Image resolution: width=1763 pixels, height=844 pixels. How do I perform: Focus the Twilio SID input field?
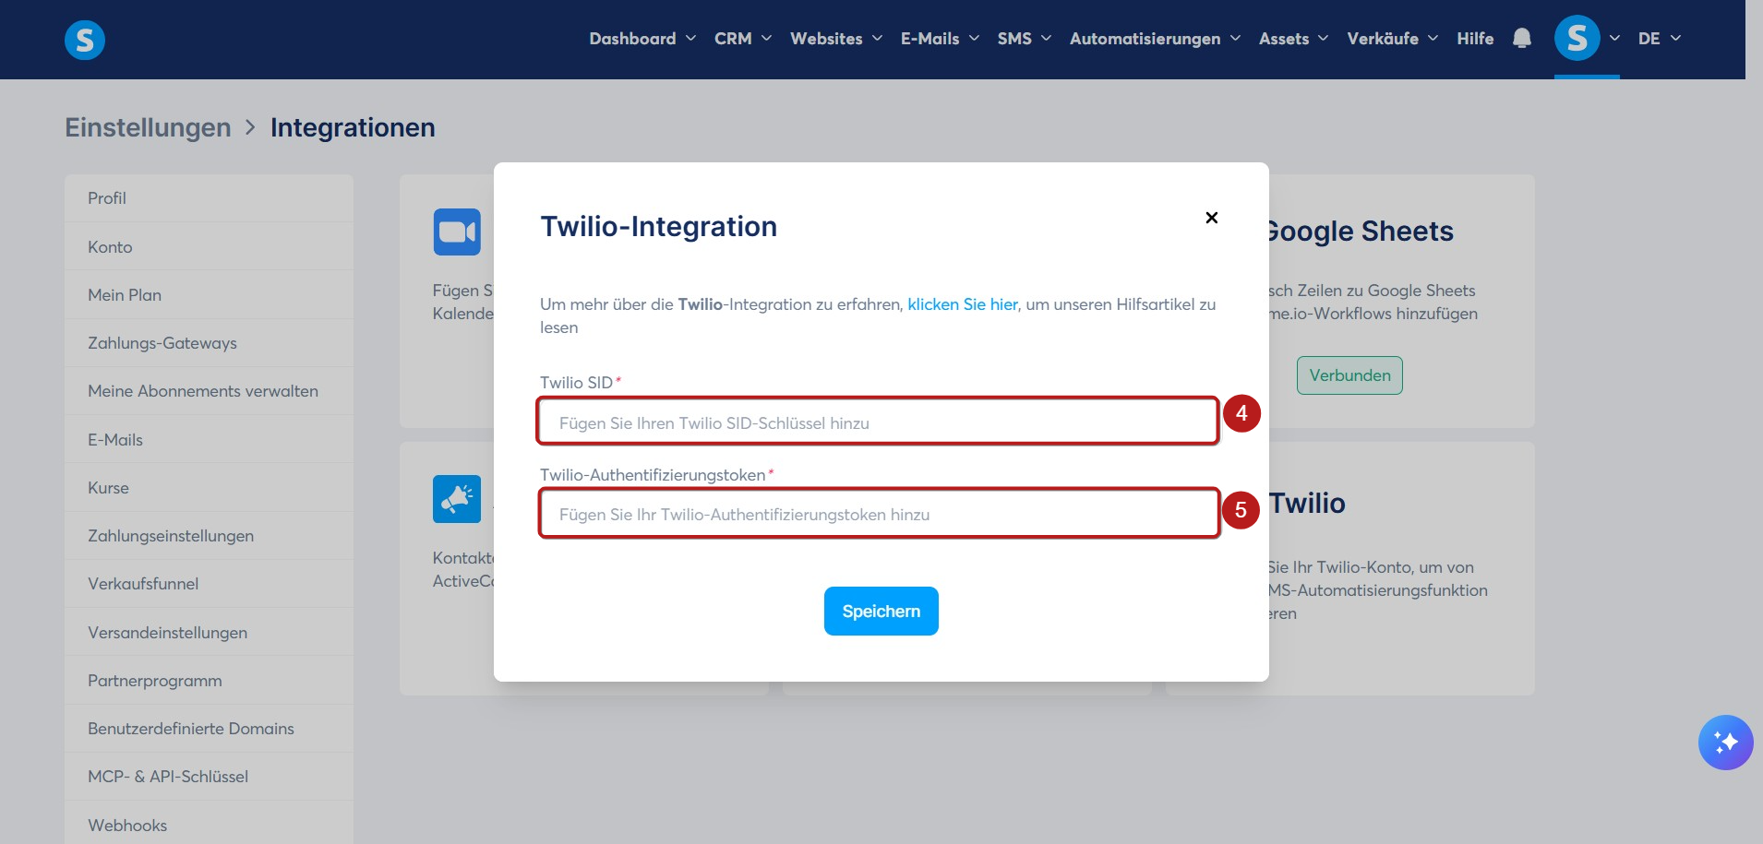(x=878, y=422)
